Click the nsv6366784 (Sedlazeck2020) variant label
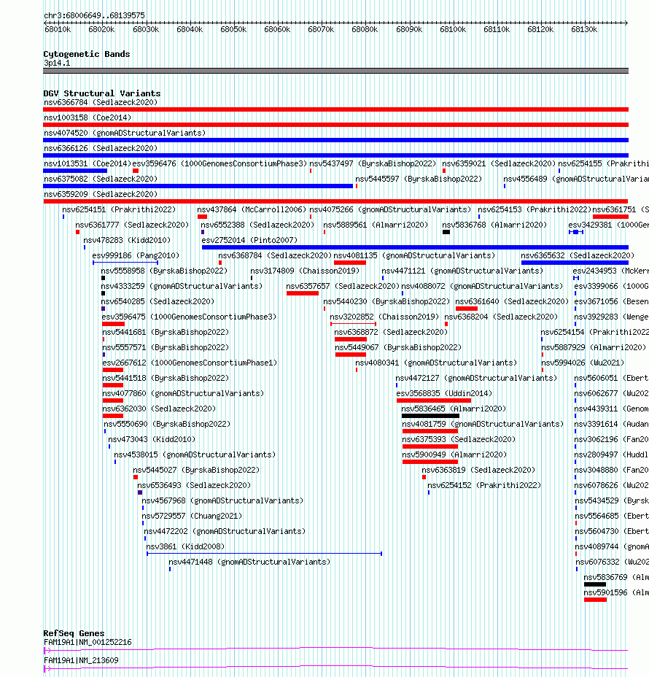The image size is (649, 677). point(101,102)
